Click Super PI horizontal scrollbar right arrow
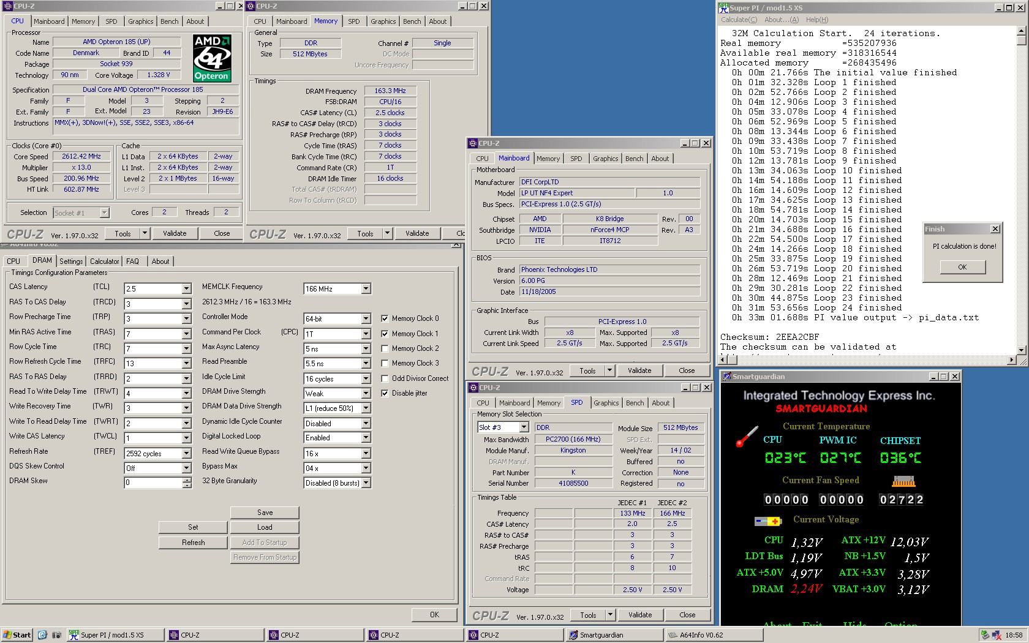The image size is (1029, 643). coord(1011,361)
